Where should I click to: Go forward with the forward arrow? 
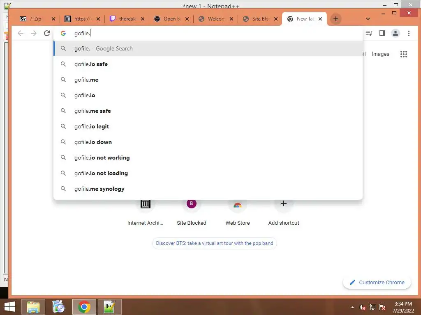(x=34, y=33)
